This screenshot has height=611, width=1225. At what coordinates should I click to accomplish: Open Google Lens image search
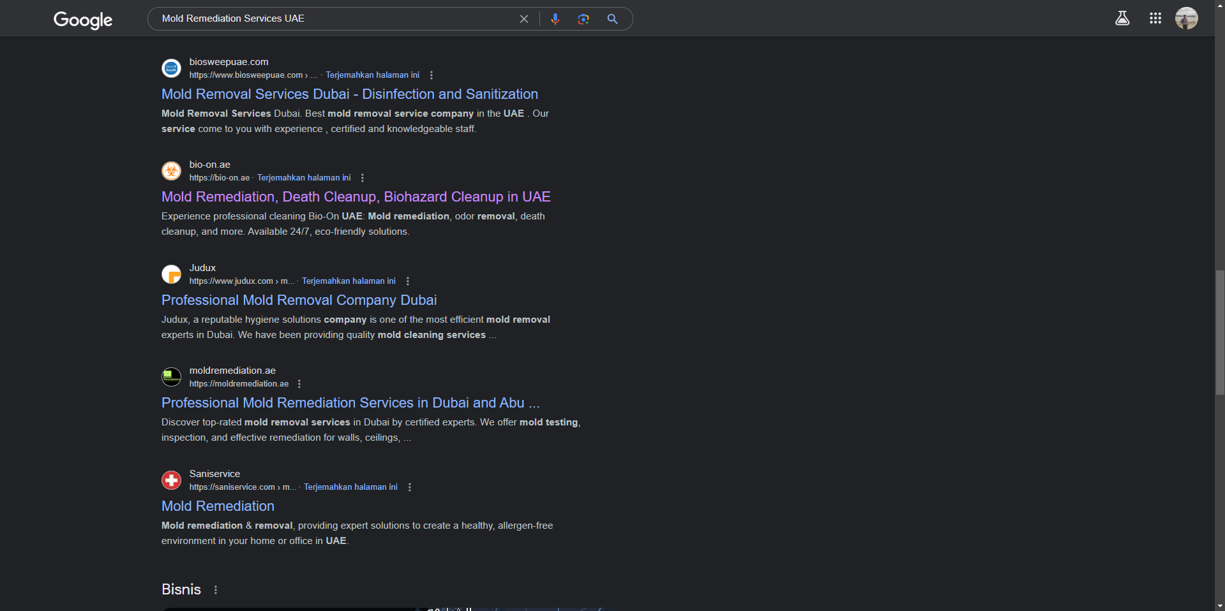(583, 19)
